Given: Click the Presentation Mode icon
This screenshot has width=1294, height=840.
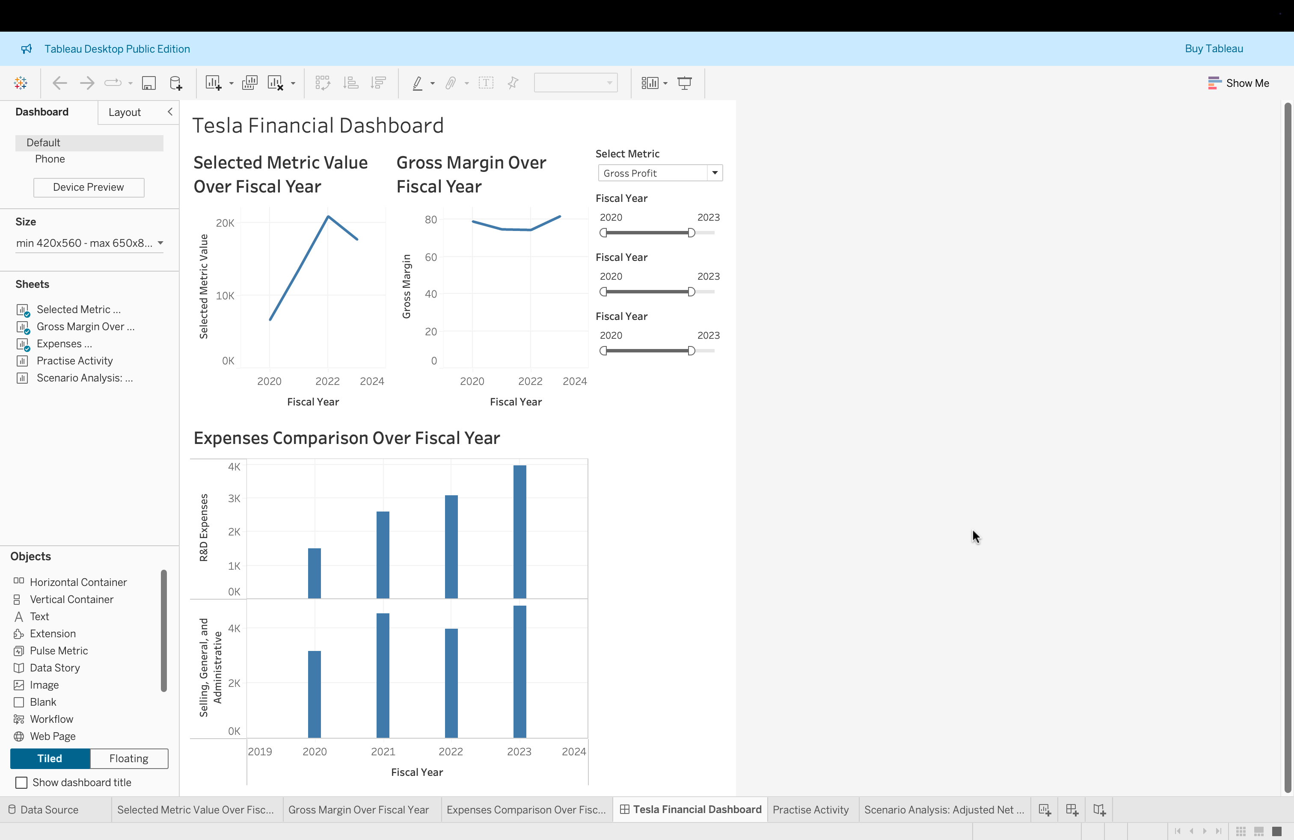Looking at the screenshot, I should pos(685,83).
